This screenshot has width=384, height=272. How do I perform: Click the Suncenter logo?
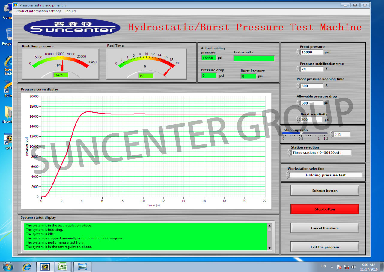pos(72,27)
